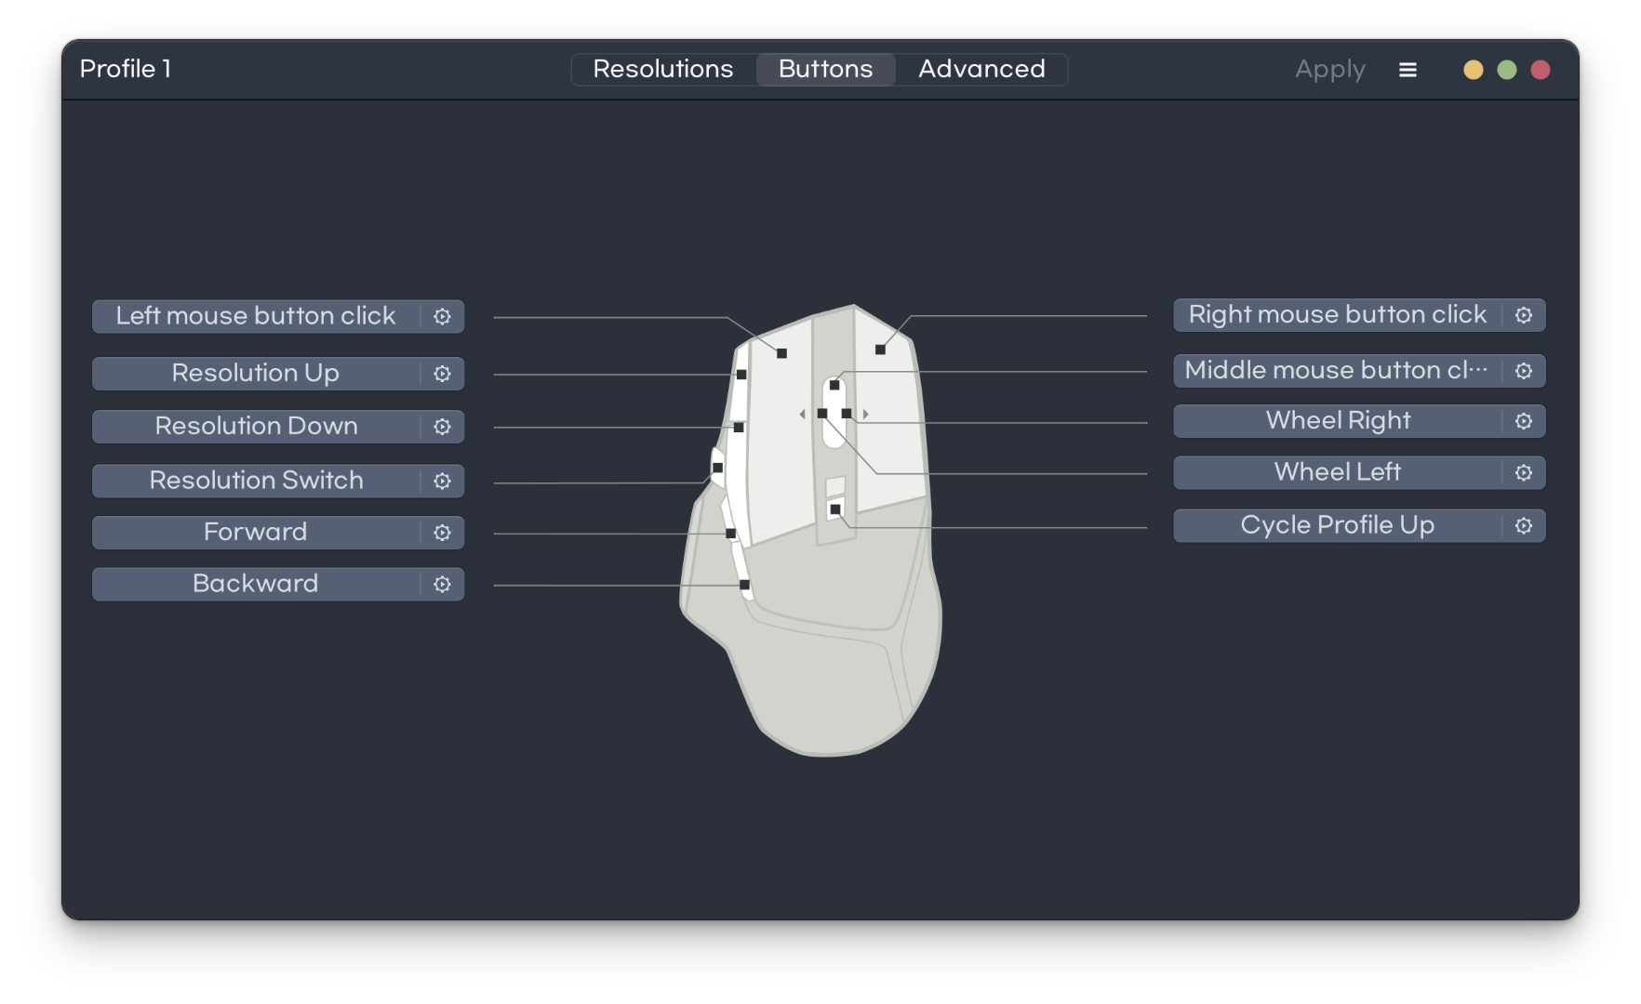Image resolution: width=1641 pixels, height=1004 pixels.
Task: Click the Middle mouse button click mapping
Action: [x=1336, y=371]
